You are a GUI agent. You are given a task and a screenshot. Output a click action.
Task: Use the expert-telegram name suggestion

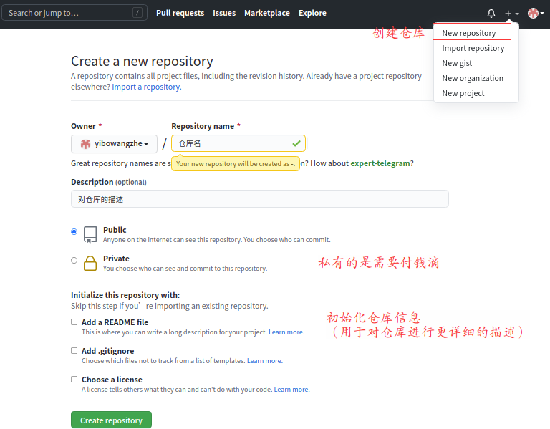[380, 163]
